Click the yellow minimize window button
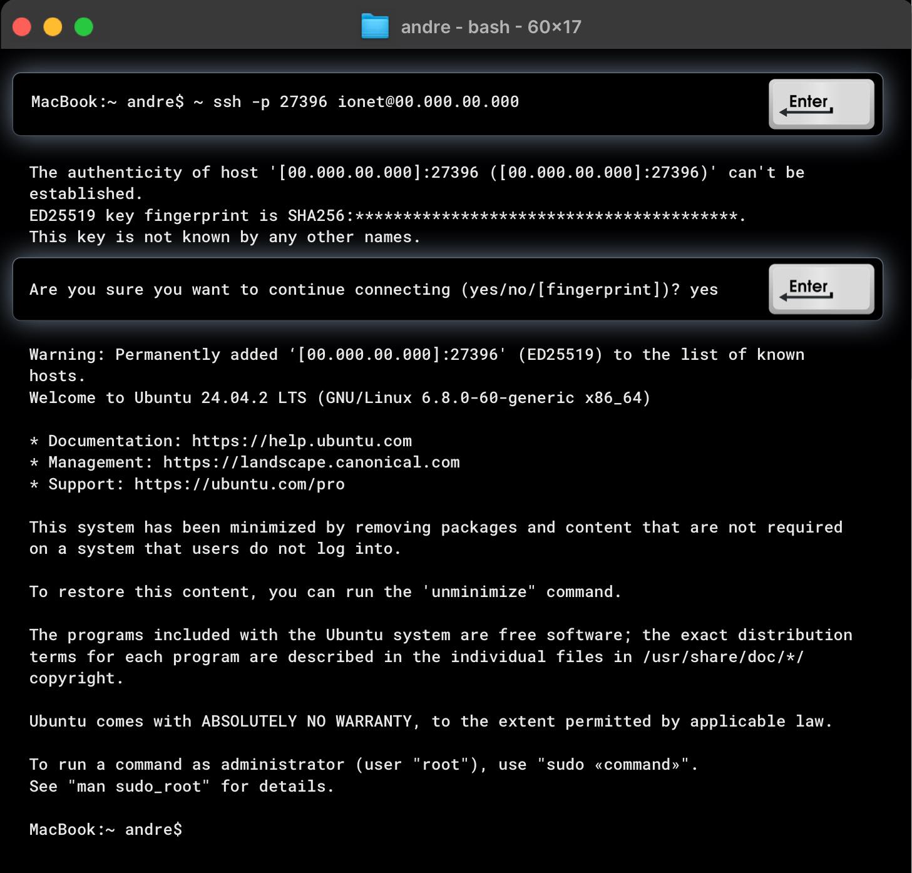912x873 pixels. 53,27
